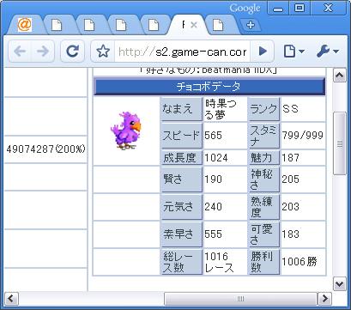Click the horizontal scrollbar left arrow
This screenshot has width=351, height=310.
point(12,299)
